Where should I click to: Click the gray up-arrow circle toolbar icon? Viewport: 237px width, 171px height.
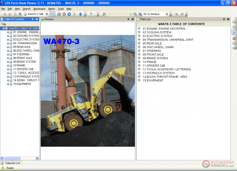(x=59, y=14)
